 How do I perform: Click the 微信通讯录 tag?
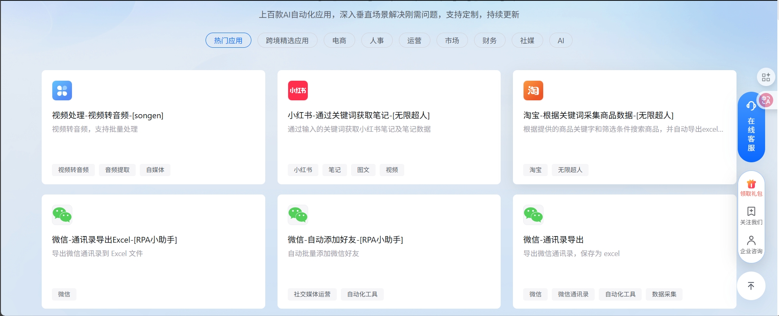(x=573, y=294)
